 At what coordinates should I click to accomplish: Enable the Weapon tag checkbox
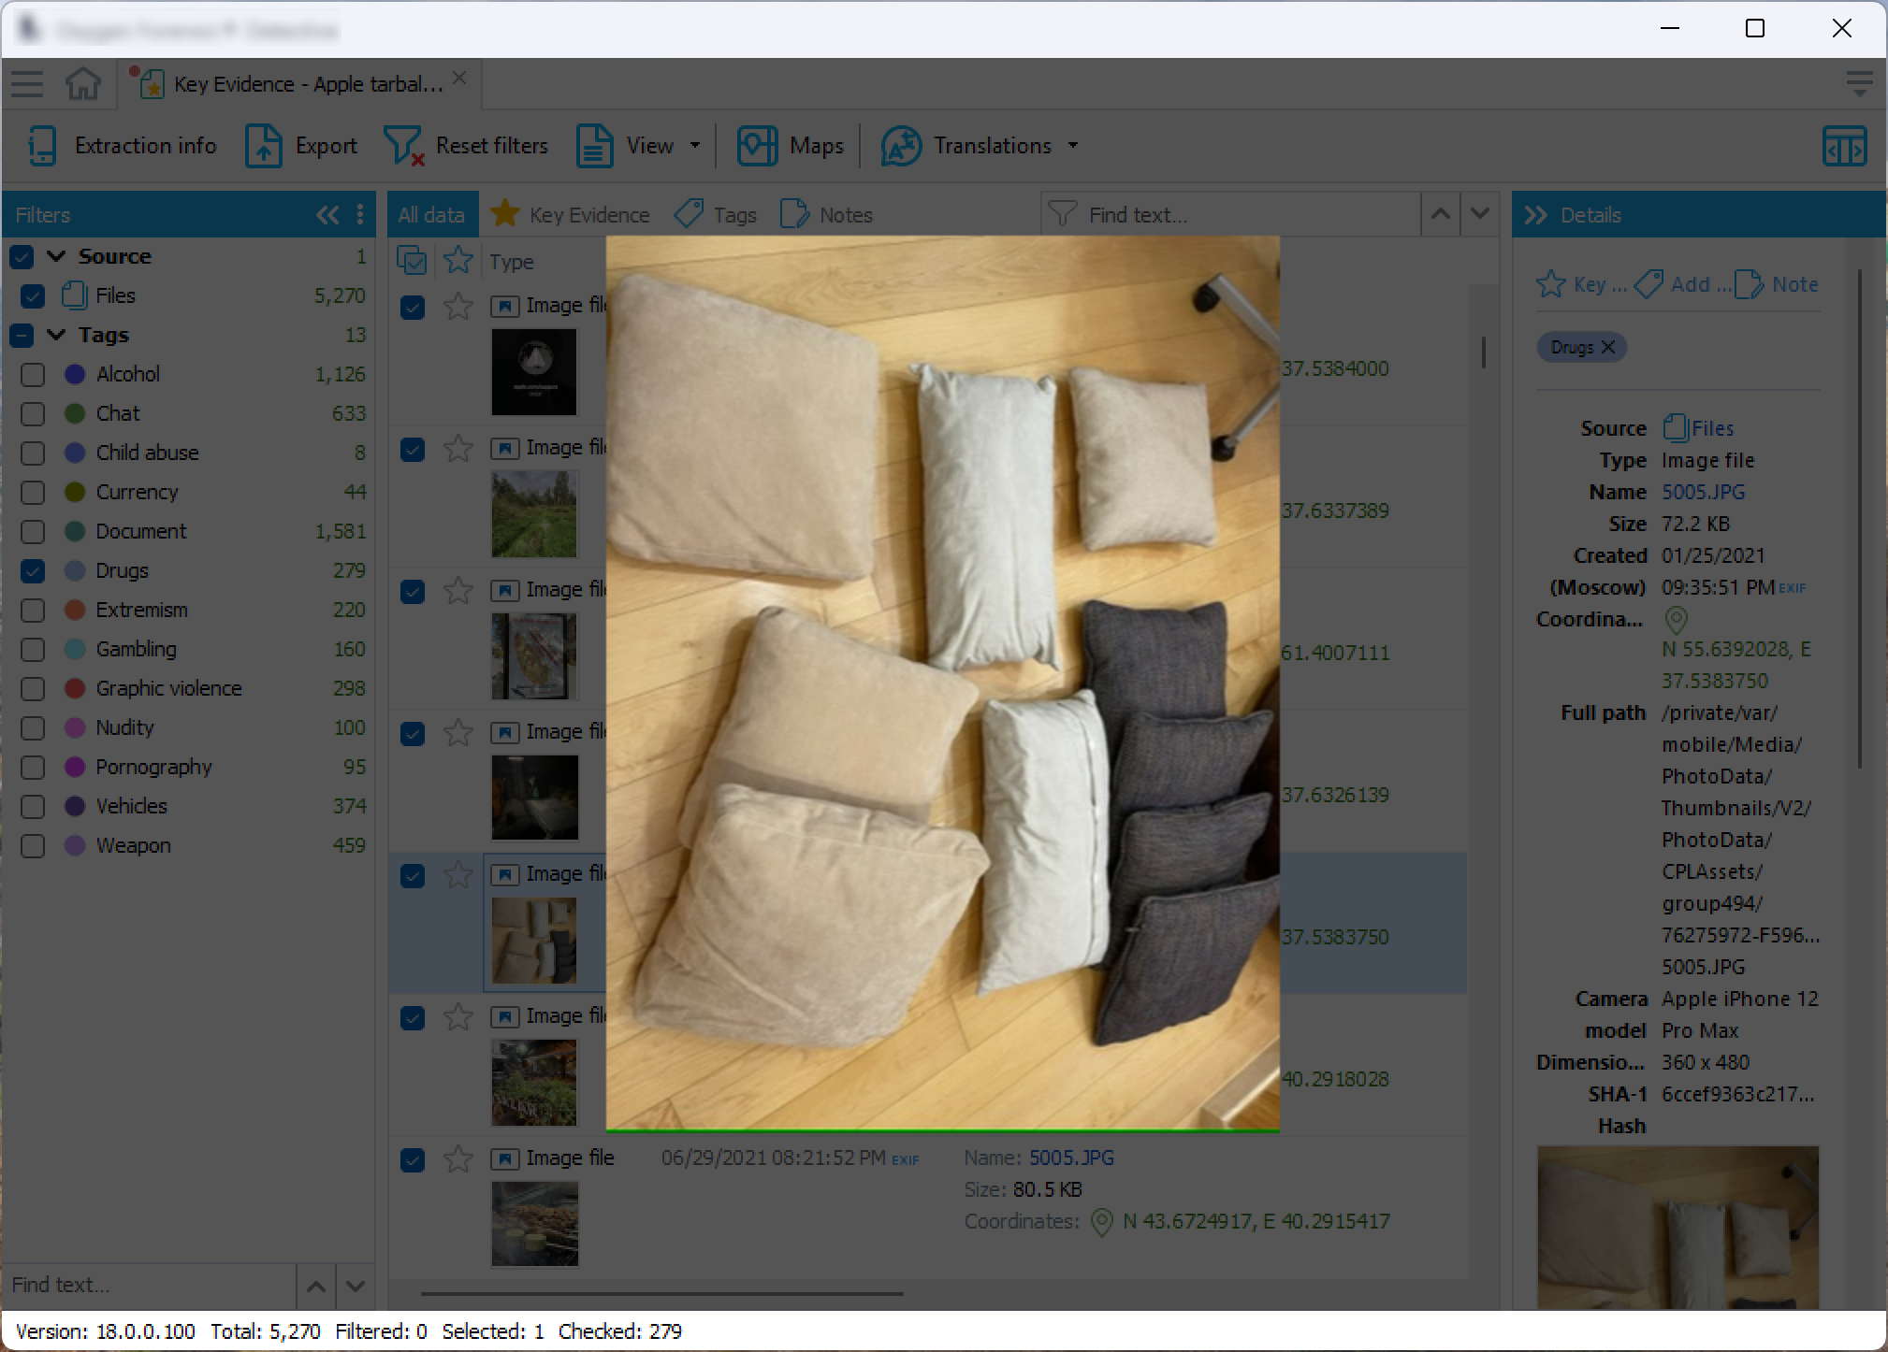click(33, 846)
